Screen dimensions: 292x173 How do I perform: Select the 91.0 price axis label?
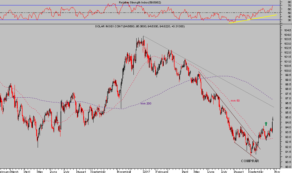(287, 157)
